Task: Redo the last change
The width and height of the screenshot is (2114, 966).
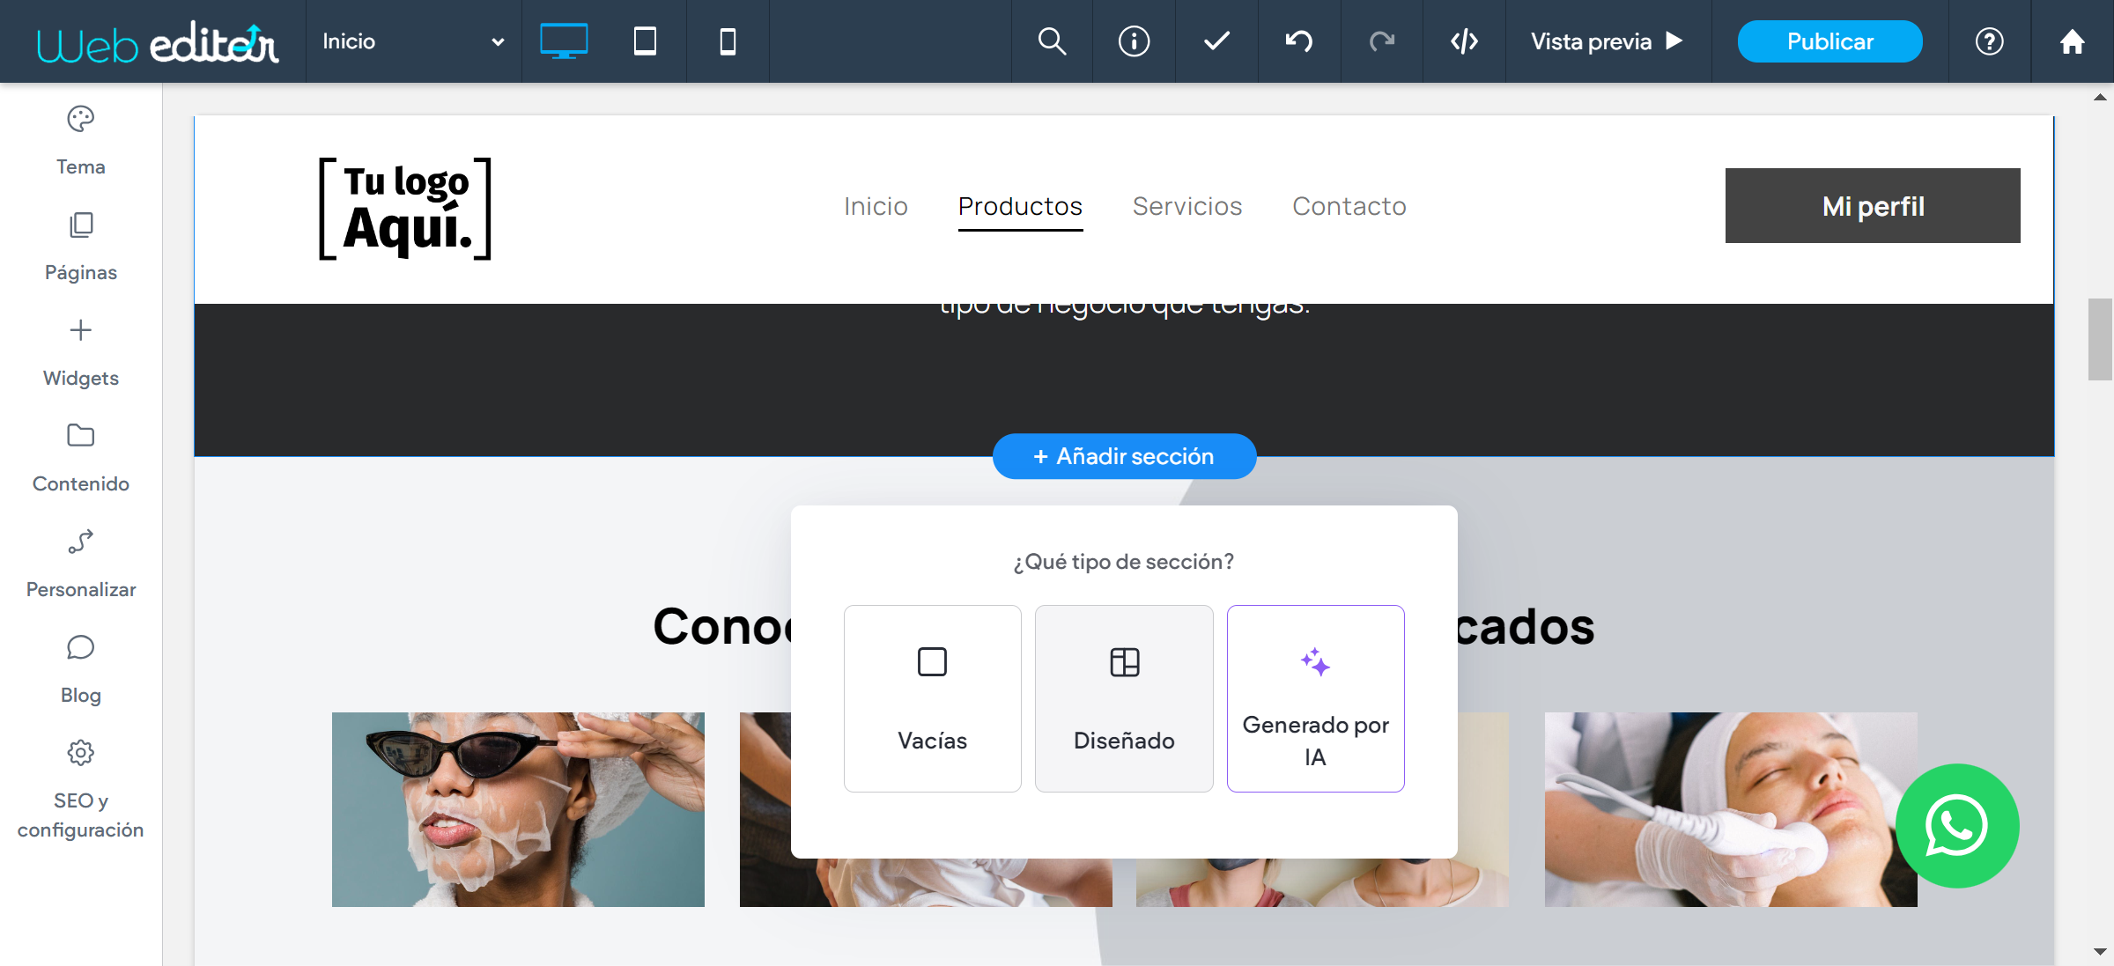Action: [1382, 41]
